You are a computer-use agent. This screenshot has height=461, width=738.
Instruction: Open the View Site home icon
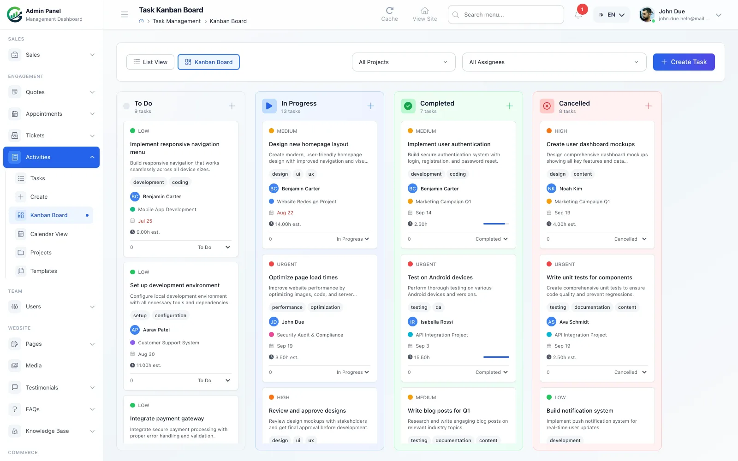[425, 10]
